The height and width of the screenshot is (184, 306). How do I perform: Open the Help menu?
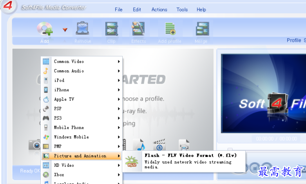click(x=201, y=9)
